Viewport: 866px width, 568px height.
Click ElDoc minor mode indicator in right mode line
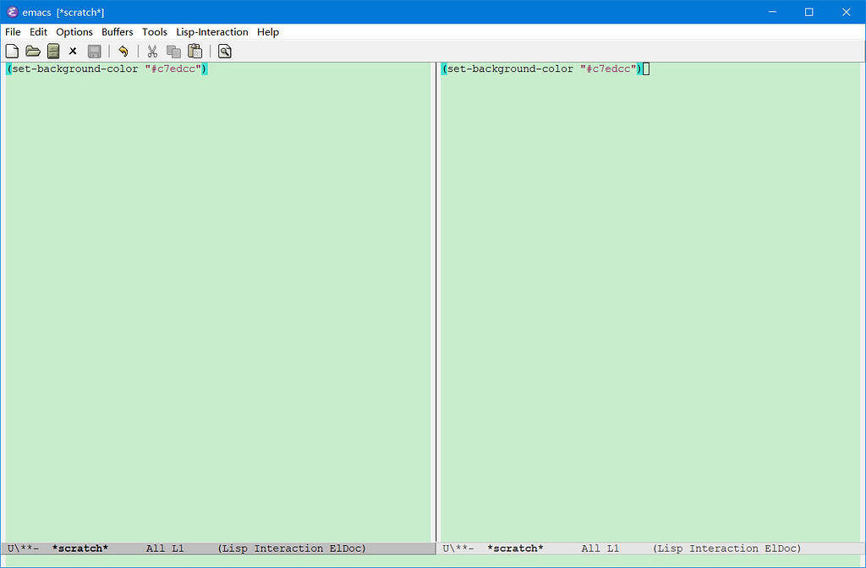tap(782, 548)
